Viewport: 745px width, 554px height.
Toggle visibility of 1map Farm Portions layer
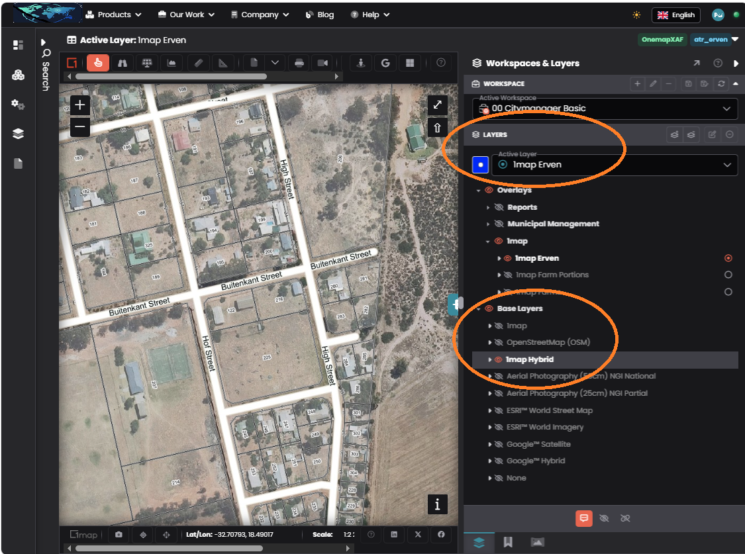pyautogui.click(x=507, y=275)
